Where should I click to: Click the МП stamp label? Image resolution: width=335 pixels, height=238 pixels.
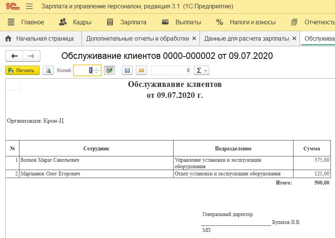(206, 230)
